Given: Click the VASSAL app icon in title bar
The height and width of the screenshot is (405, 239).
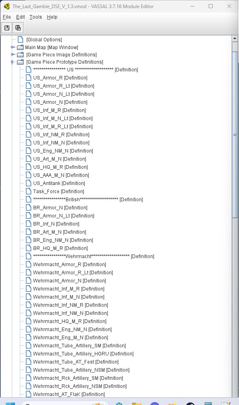Looking at the screenshot, I should pyautogui.click(x=7, y=6).
